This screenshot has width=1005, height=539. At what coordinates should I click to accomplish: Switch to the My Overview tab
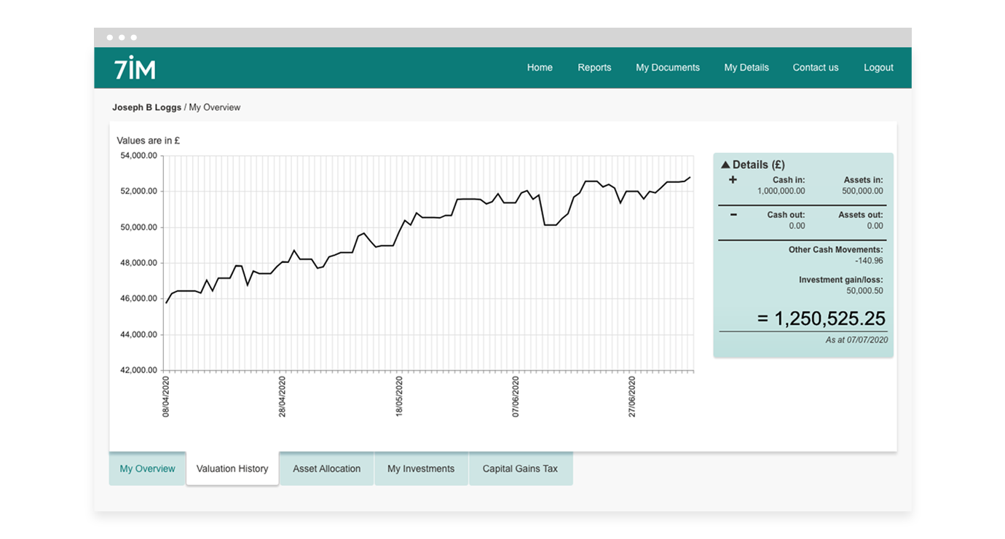(x=147, y=468)
